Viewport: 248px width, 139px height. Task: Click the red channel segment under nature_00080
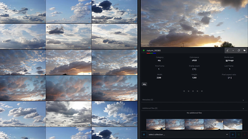tap(148, 53)
